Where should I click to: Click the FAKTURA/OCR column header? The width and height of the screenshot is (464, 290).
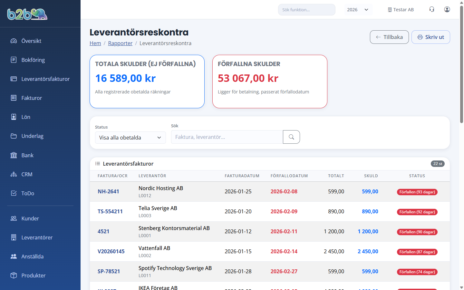[112, 176]
